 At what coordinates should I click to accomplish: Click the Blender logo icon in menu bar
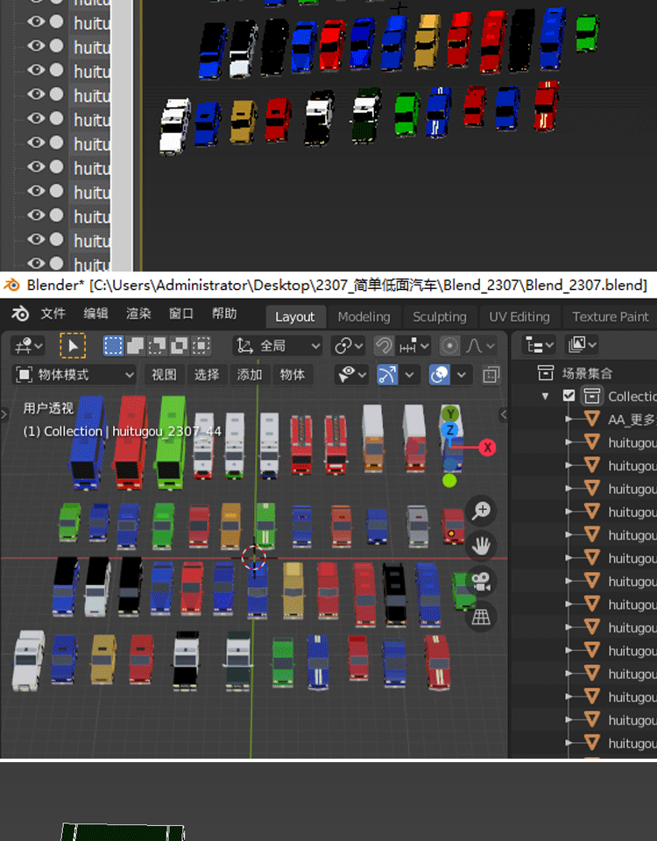click(19, 314)
